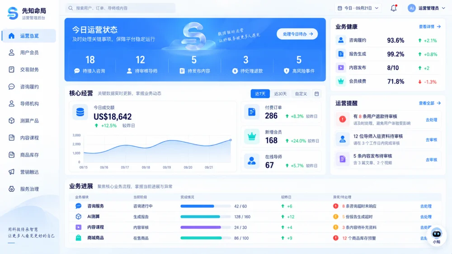Click 5 份报告生成超时 alert text
Image resolution: width=452 pixels, height=254 pixels.
tap(357, 217)
